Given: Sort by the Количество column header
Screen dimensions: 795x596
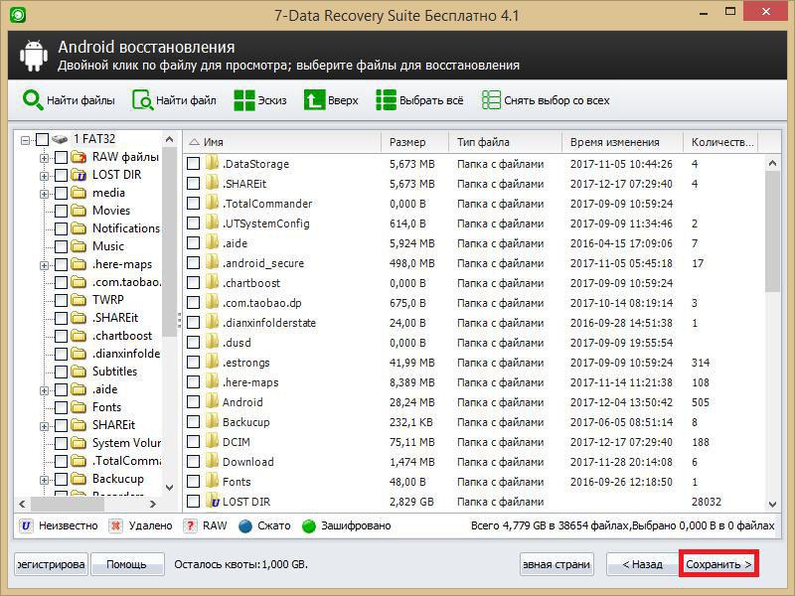Looking at the screenshot, I should tap(722, 142).
